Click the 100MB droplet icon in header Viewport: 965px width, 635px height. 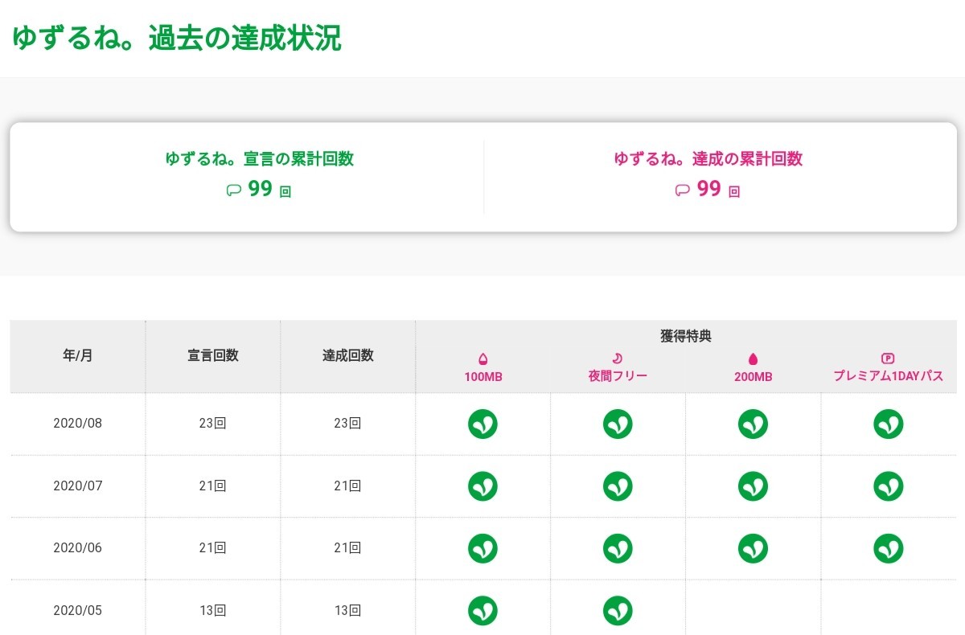483,359
